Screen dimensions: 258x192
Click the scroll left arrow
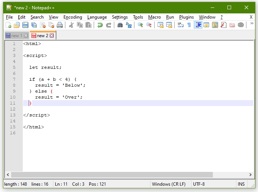[8, 175]
